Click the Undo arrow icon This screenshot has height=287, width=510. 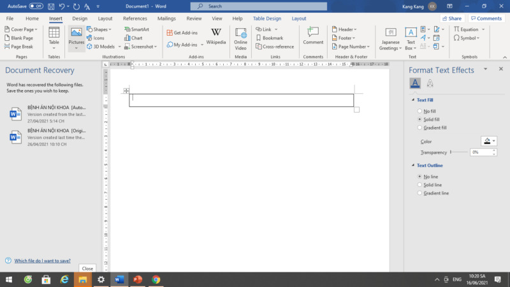[62, 6]
